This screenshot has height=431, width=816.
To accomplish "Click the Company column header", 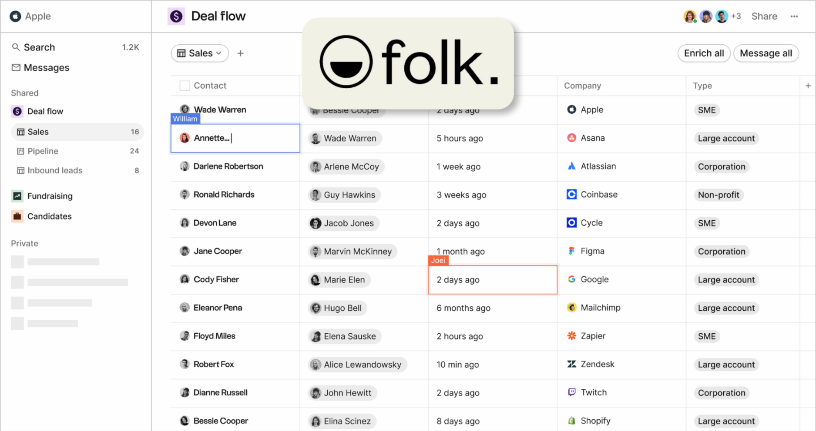I will (x=582, y=86).
